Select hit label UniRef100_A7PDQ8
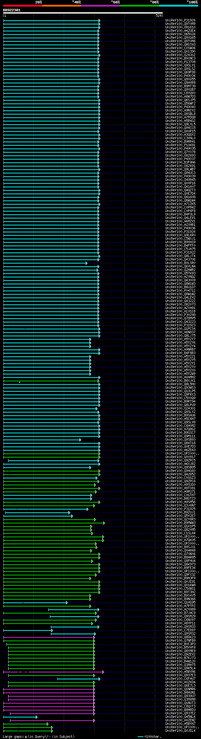This screenshot has width=201, height=739. (180, 117)
